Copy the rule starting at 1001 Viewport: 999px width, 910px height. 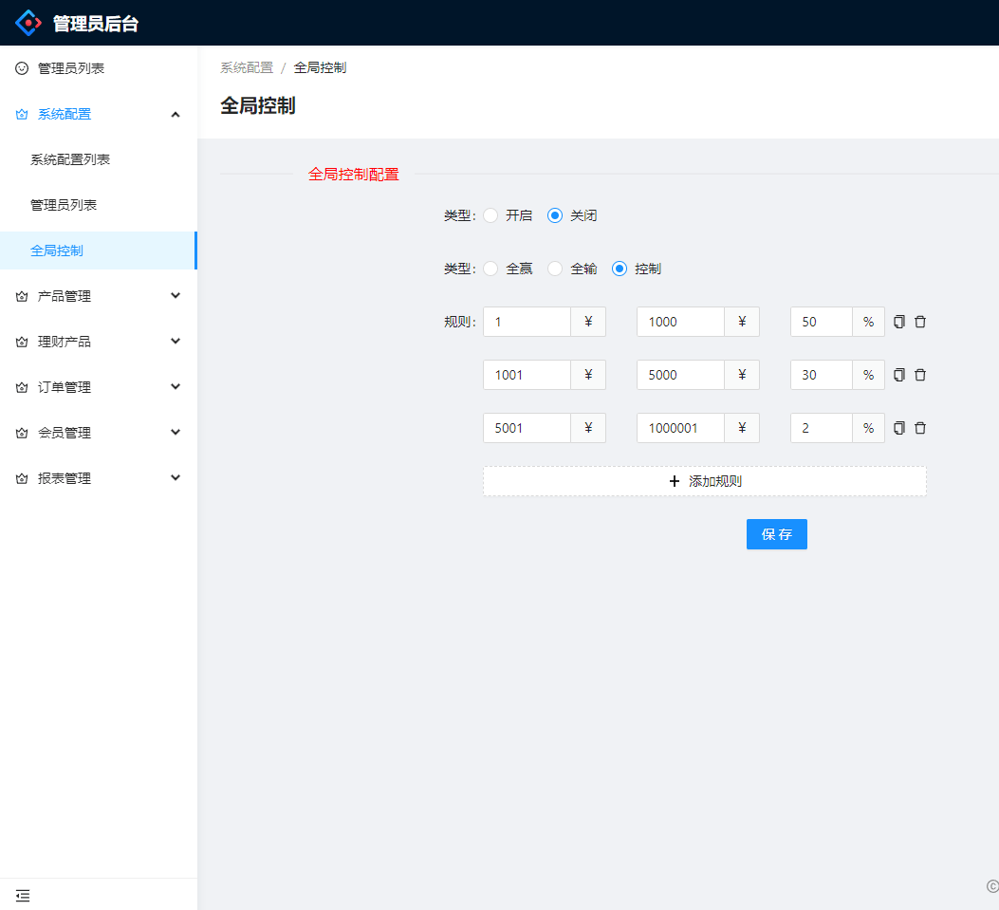[x=899, y=375]
